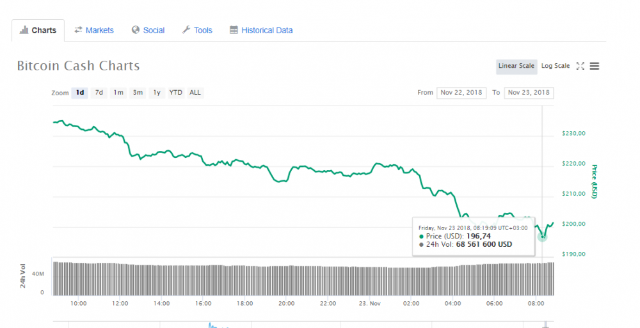Open the Charts tab

coord(38,30)
